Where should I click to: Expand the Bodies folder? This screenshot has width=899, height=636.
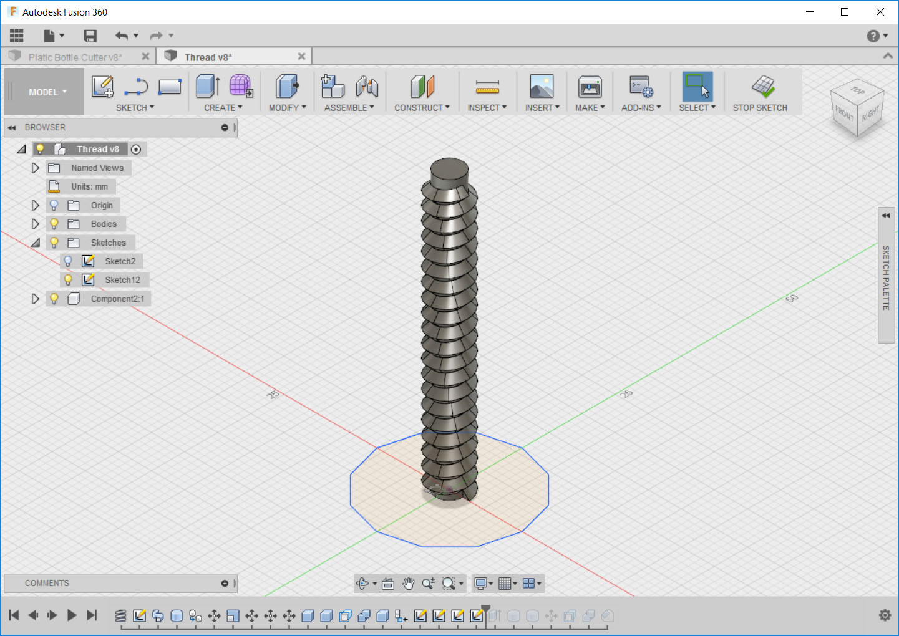coord(36,224)
